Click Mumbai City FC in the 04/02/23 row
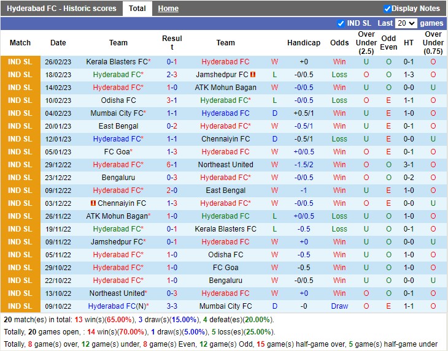448x351 pixels. click(x=117, y=113)
